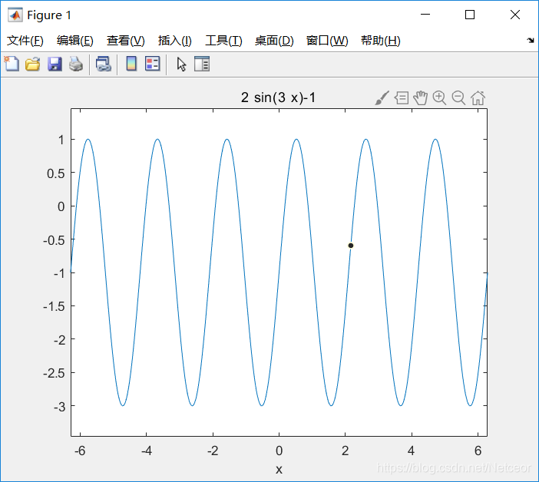The height and width of the screenshot is (482, 539).
Task: Click the Link Plot icon
Action: tap(104, 64)
